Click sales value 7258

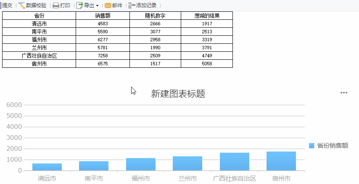pos(103,56)
